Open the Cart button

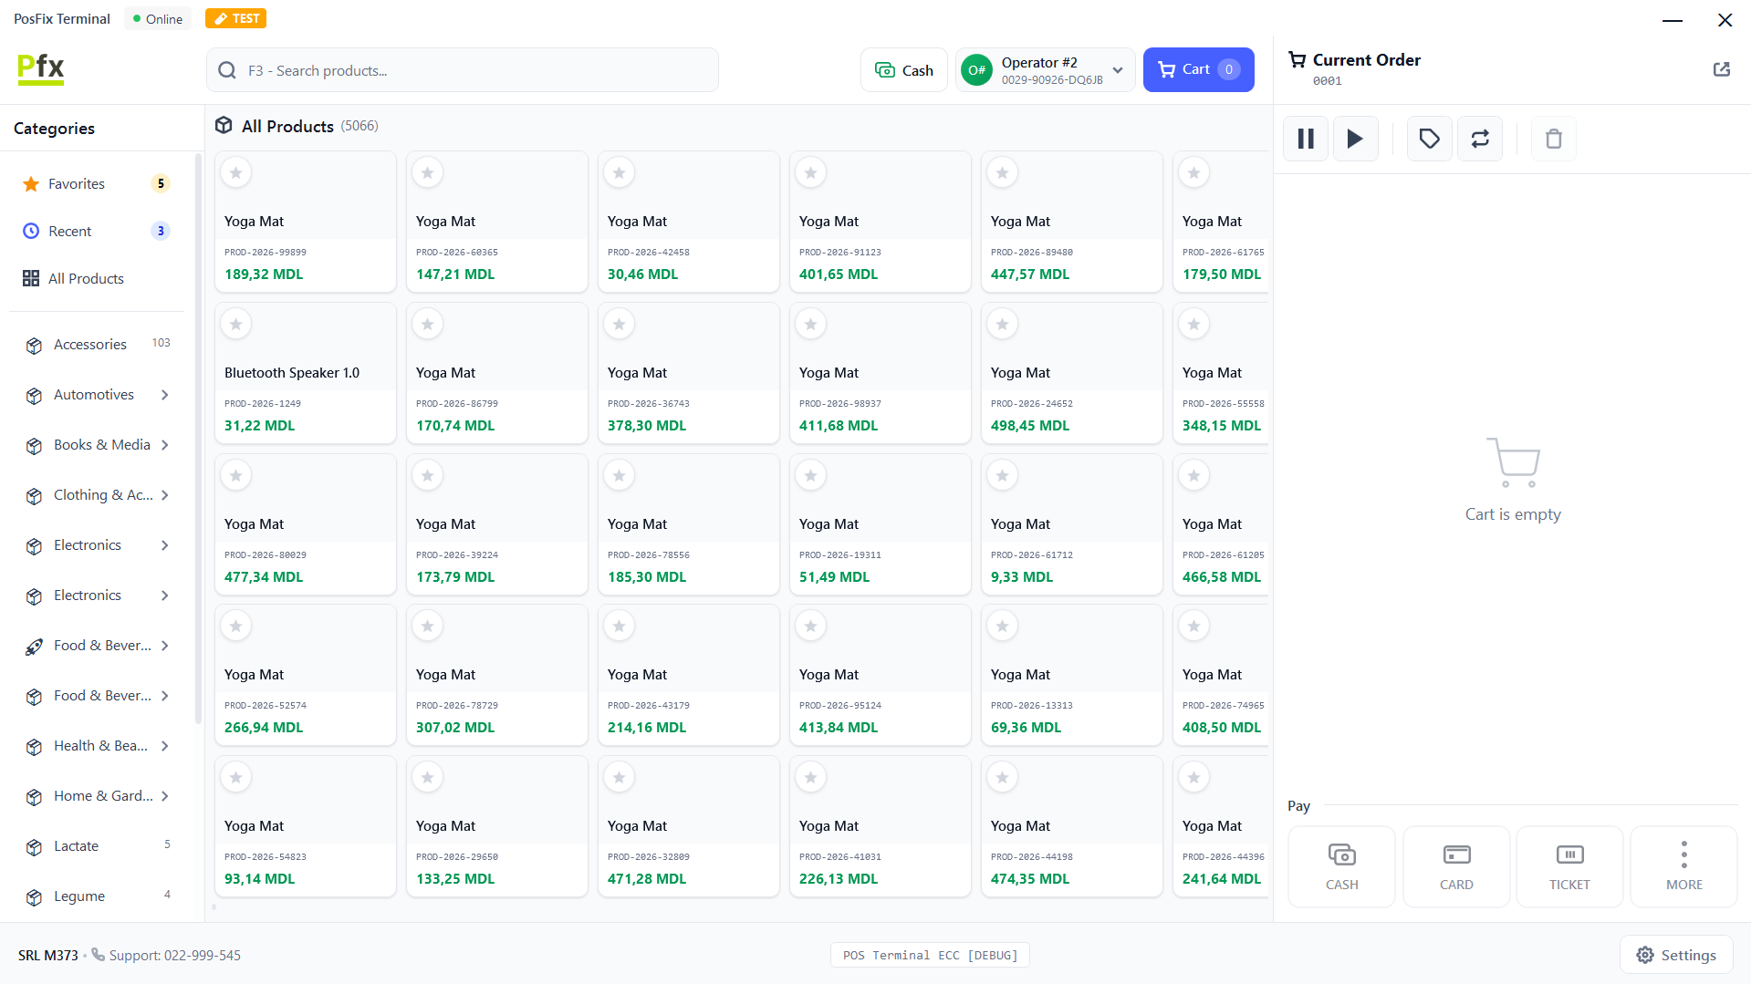[1197, 70]
